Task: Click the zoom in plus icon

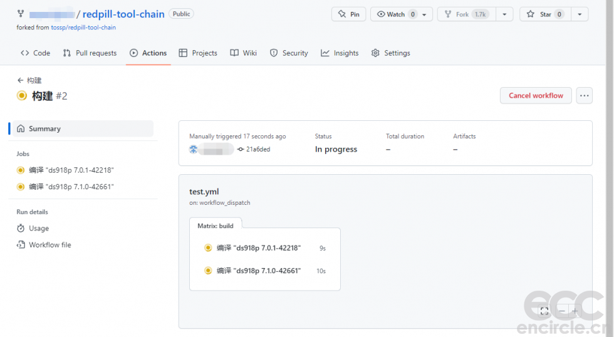Action: point(575,311)
